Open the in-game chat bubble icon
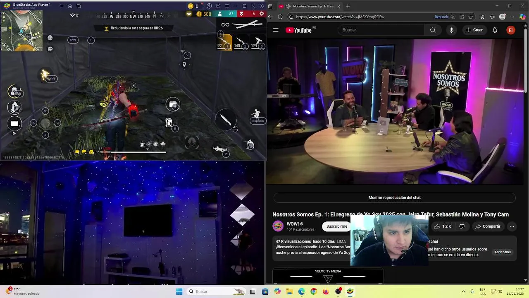Screen dimensions: 529x298 [50, 49]
